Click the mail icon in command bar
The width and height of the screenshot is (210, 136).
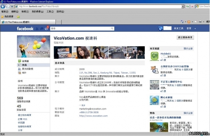(196, 22)
